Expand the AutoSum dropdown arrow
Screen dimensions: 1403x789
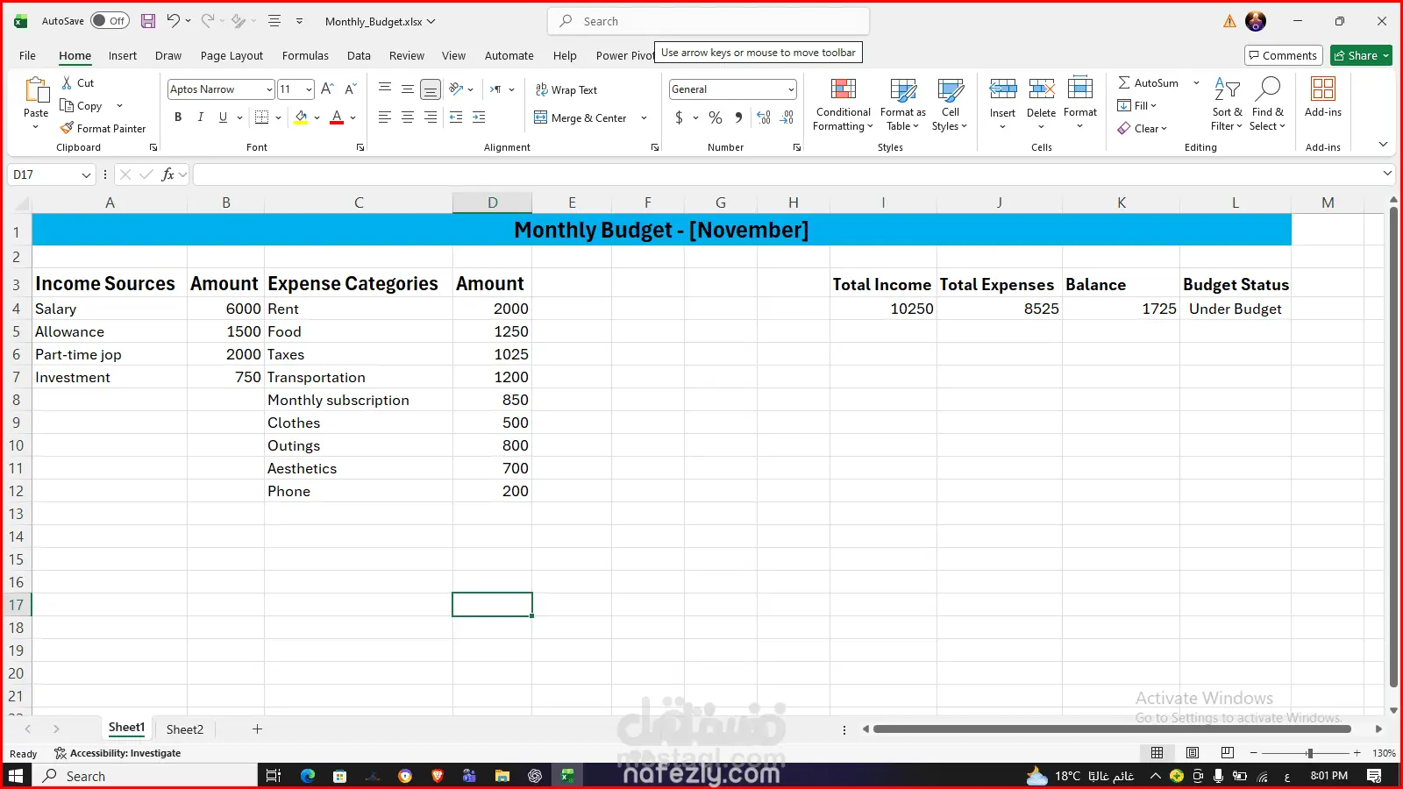coord(1196,82)
